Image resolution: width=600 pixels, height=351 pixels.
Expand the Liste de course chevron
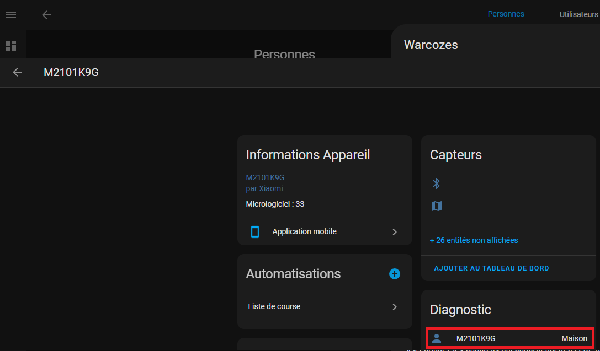coord(395,307)
